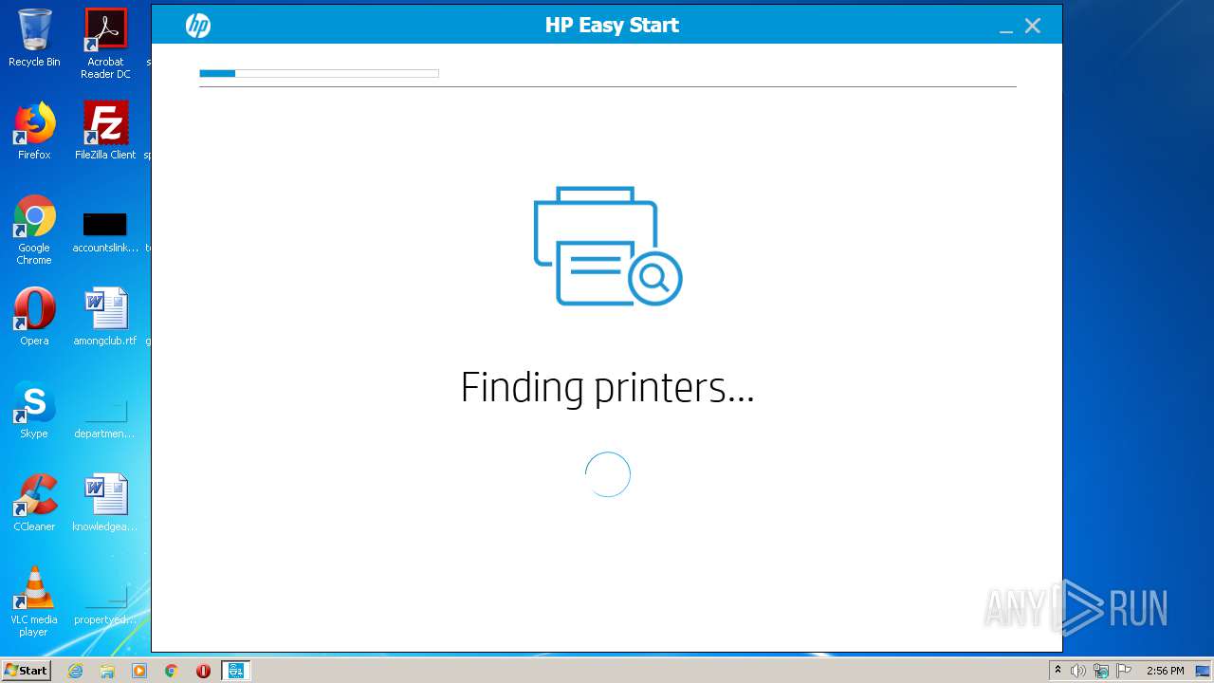Image resolution: width=1214 pixels, height=683 pixels.
Task: Open the network tray icon
Action: tap(1101, 671)
